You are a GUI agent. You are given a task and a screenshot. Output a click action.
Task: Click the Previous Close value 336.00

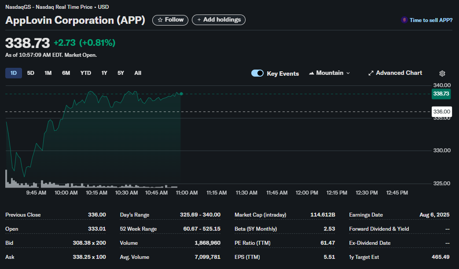point(97,214)
